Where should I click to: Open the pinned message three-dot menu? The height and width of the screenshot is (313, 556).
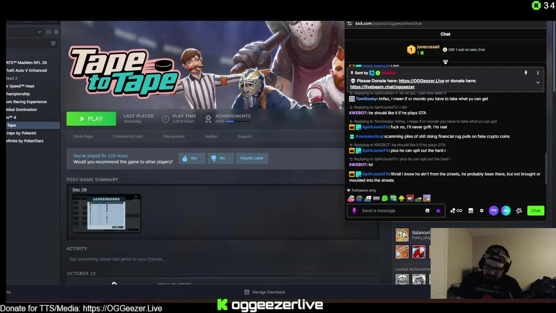pos(538,73)
